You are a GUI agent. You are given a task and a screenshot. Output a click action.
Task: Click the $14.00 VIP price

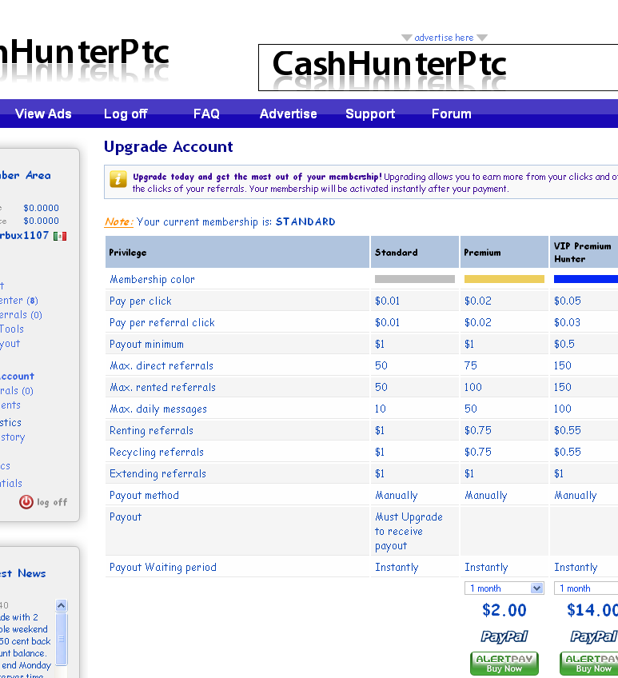pyautogui.click(x=592, y=611)
